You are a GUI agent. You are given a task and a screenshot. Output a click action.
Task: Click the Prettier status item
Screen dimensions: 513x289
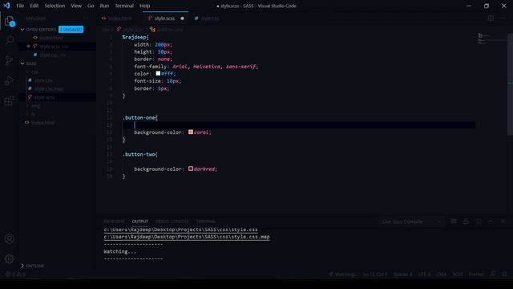476,274
